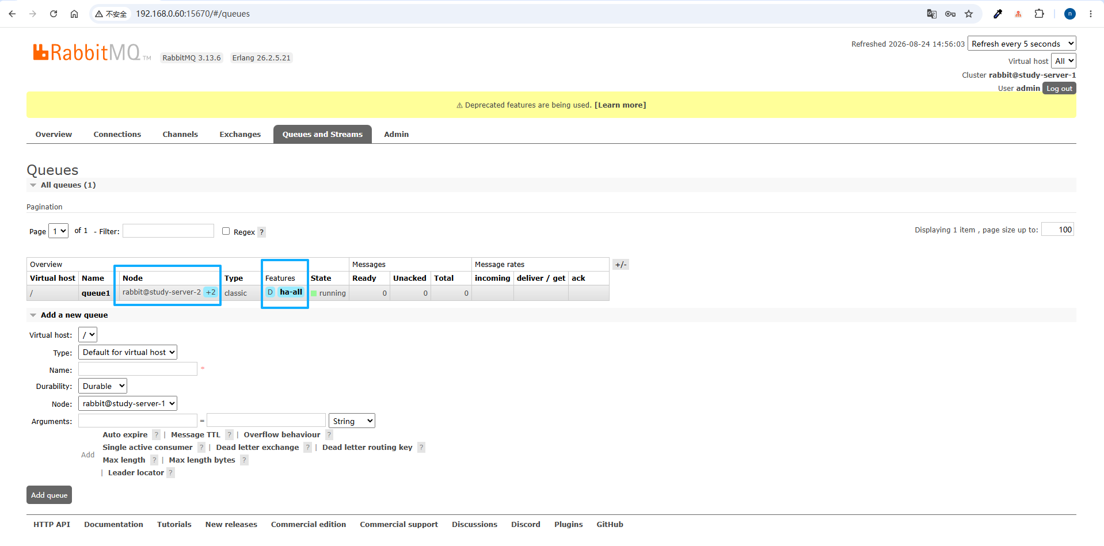This screenshot has width=1104, height=546.
Task: Open the Node rabbit@study-server-1 dropdown
Action: 128,403
